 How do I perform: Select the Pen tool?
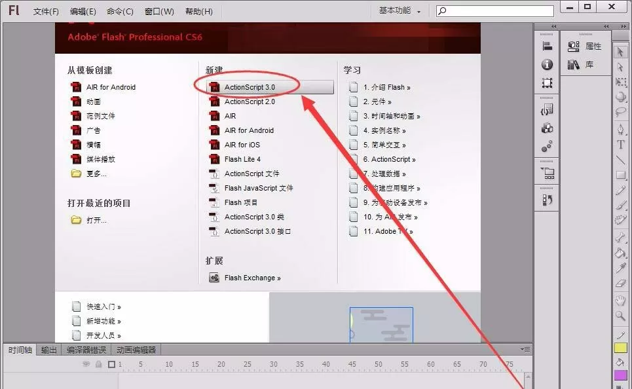[621, 130]
